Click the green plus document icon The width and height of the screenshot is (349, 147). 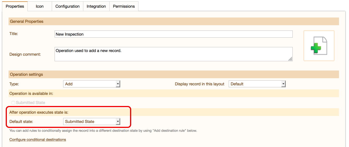click(319, 46)
